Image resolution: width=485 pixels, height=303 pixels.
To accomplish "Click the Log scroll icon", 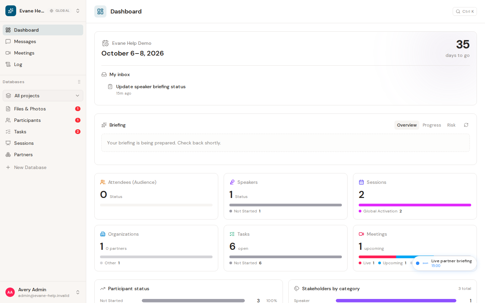I will [x=8, y=64].
